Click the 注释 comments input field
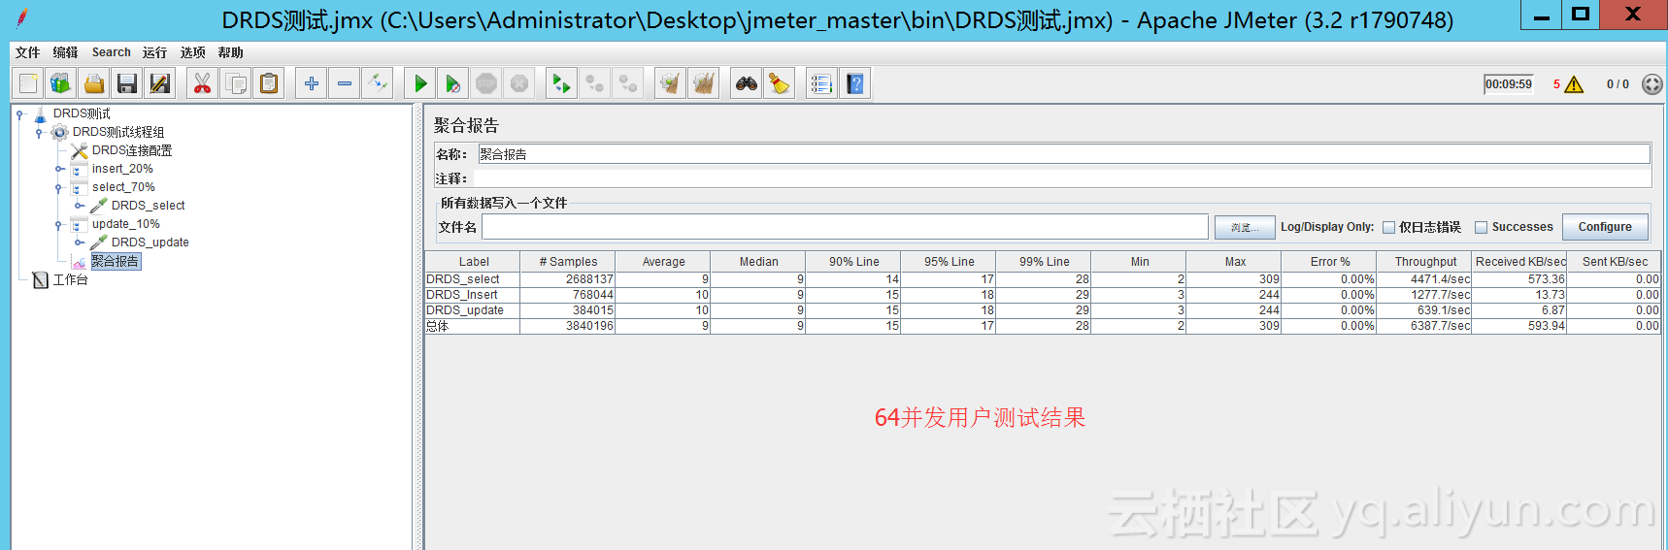The height and width of the screenshot is (550, 1668). tap(1063, 178)
